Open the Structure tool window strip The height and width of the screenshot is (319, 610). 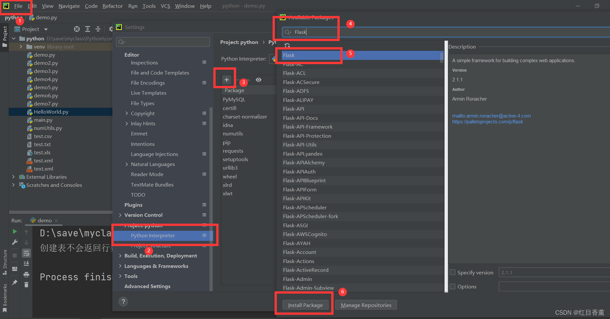coord(5,262)
